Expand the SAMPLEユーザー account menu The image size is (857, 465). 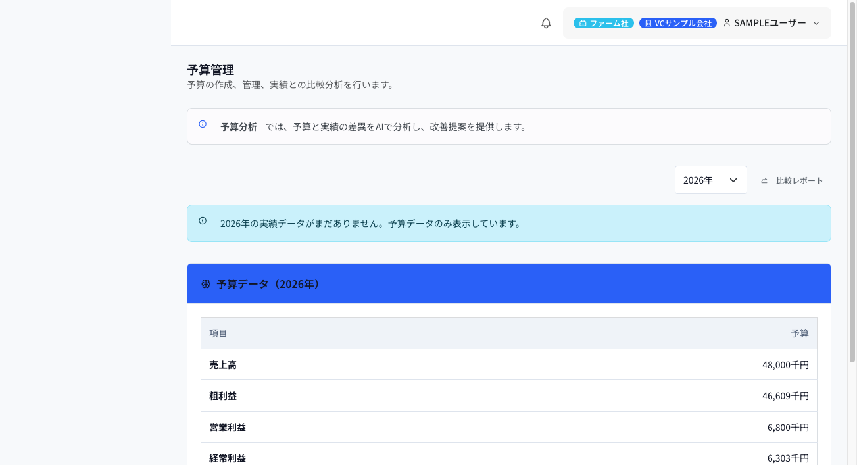point(816,23)
